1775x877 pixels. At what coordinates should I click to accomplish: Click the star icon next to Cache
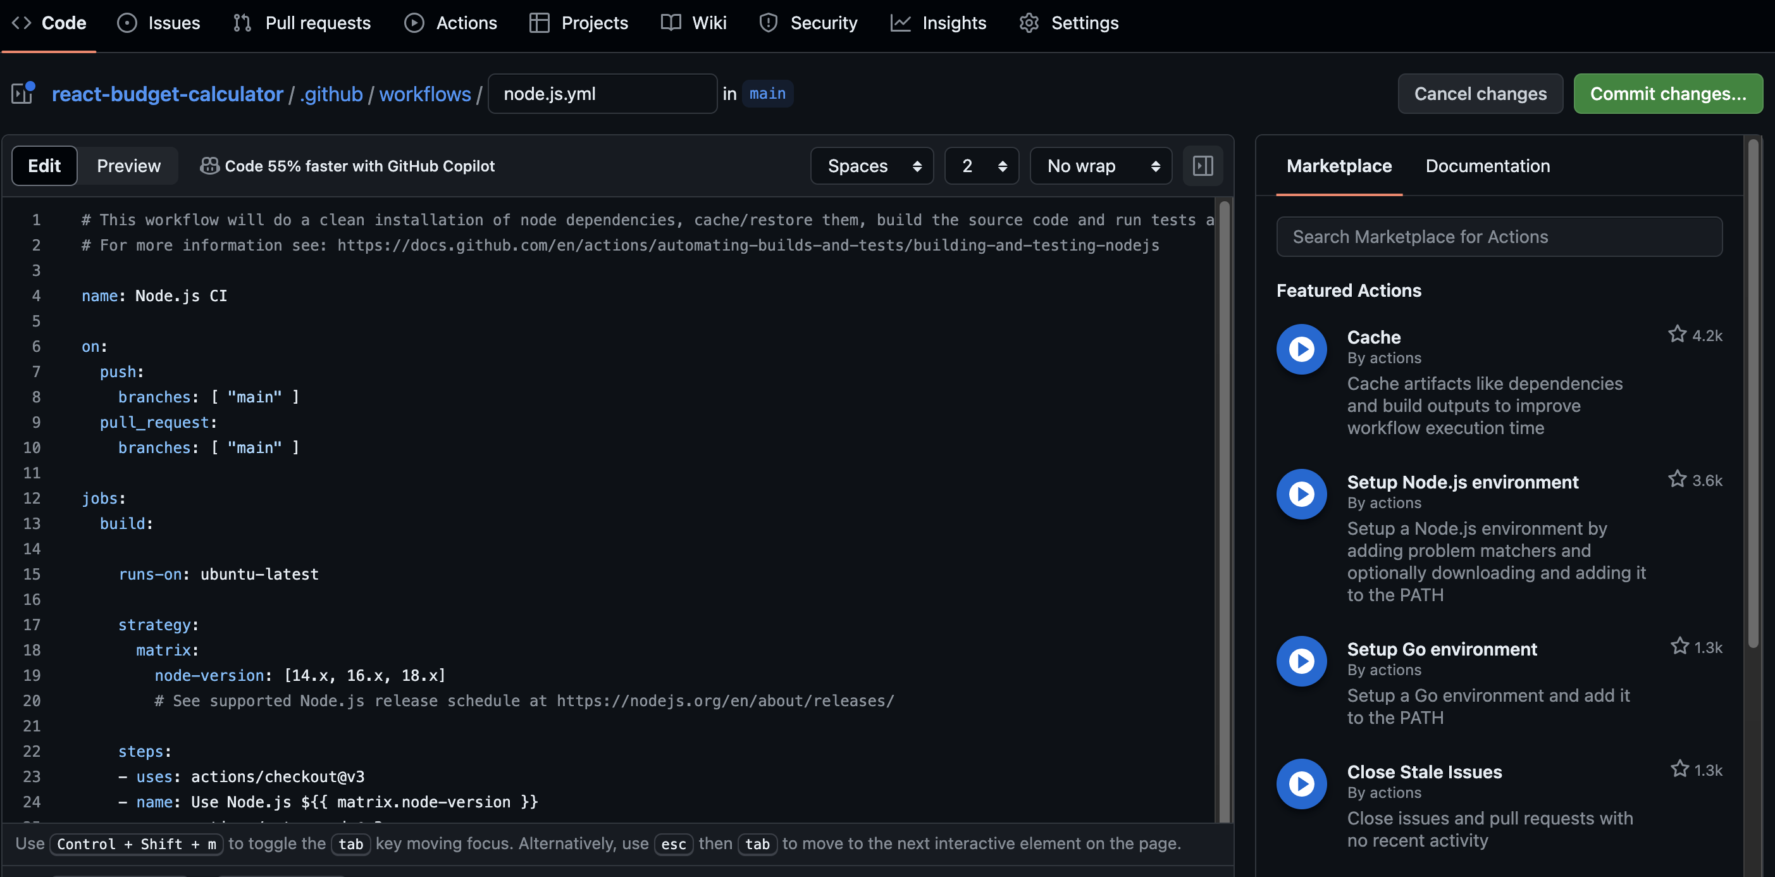click(1676, 334)
